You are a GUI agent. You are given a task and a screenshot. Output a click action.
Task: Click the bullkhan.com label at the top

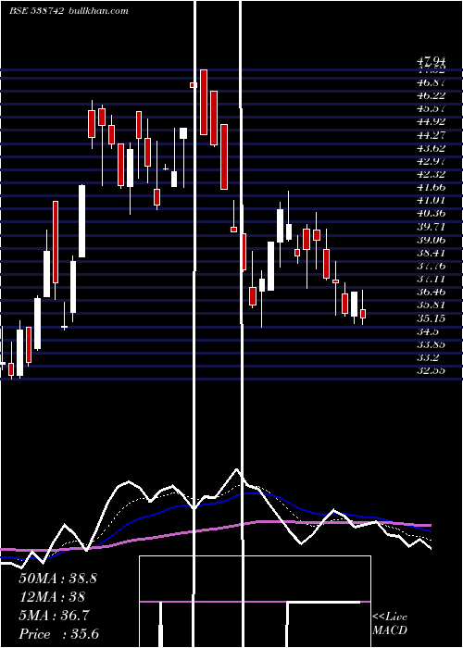[x=97, y=11]
